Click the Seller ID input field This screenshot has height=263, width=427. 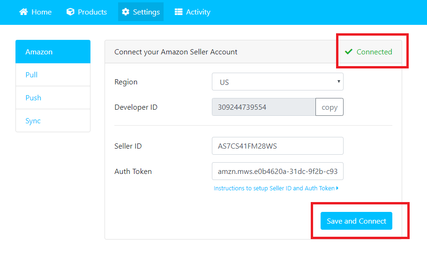coord(277,146)
